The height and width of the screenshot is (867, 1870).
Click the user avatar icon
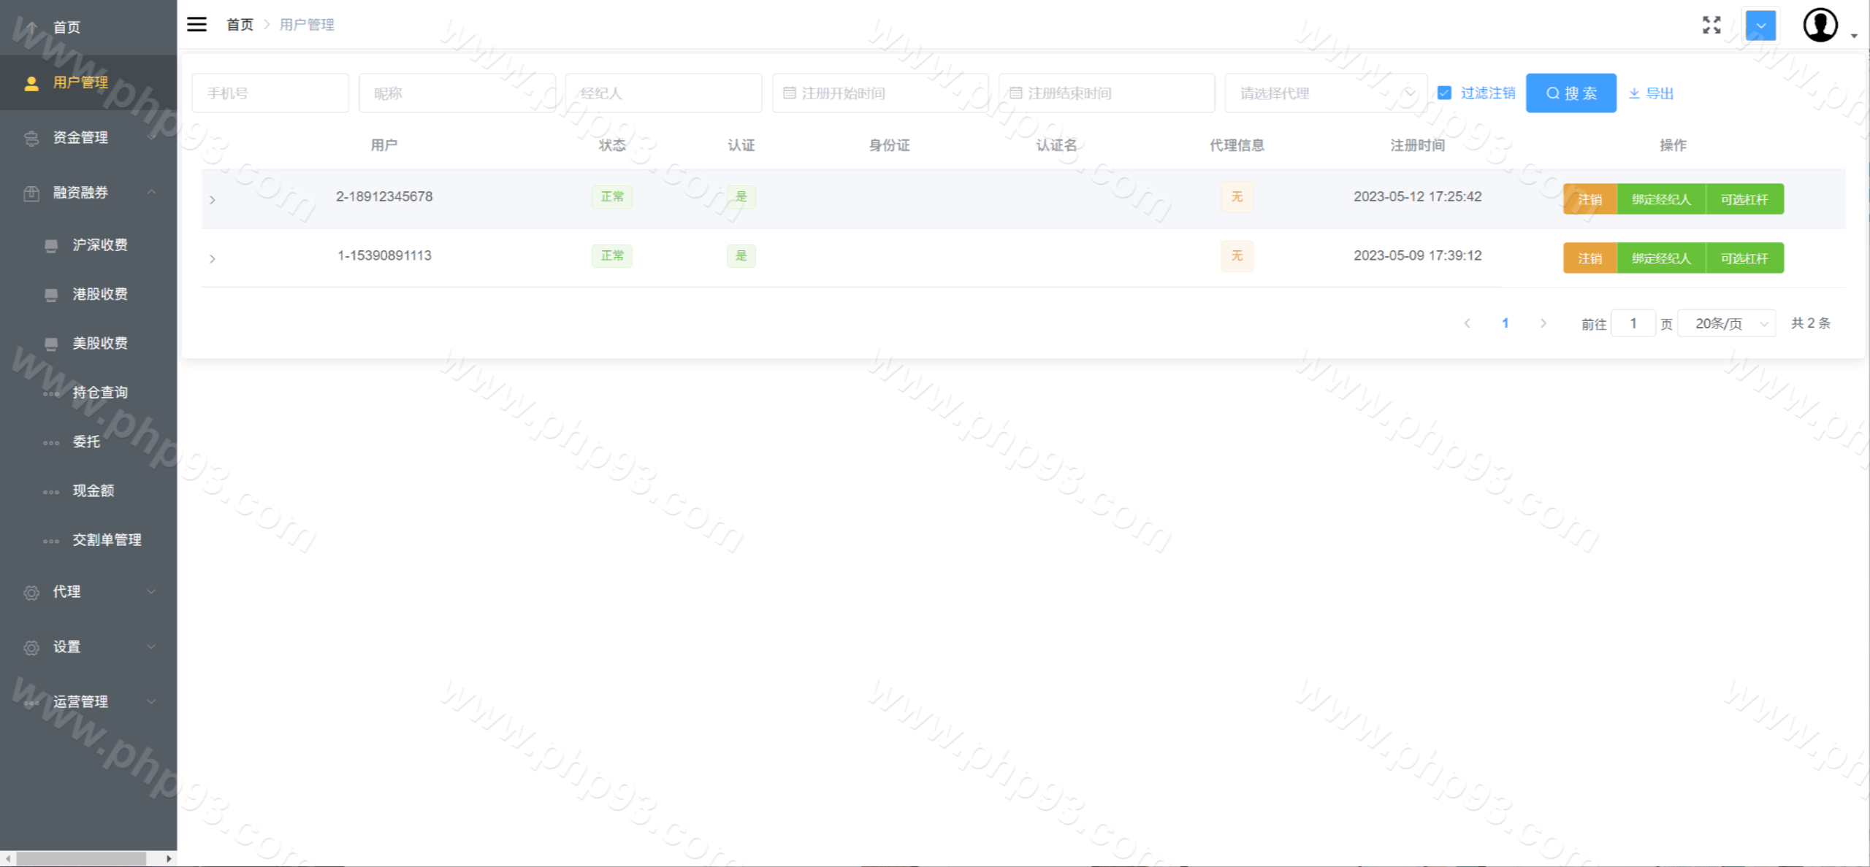coord(1820,26)
